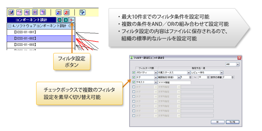Collapse all with the minus icon beside コンポーネント設計
262x131 pixels.
pos(65,20)
